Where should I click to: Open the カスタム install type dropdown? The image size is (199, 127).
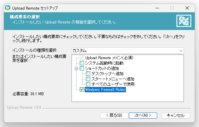tap(128, 51)
